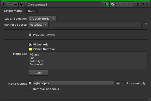Float the panel with the window icon
The width and height of the screenshot is (151, 101).
point(143,4)
